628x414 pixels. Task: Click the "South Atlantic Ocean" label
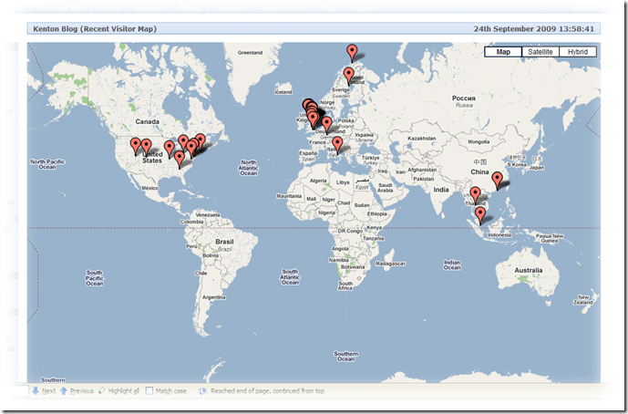(290, 277)
